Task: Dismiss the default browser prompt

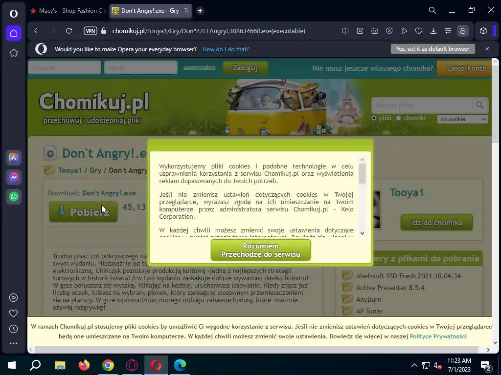Action: [487, 49]
